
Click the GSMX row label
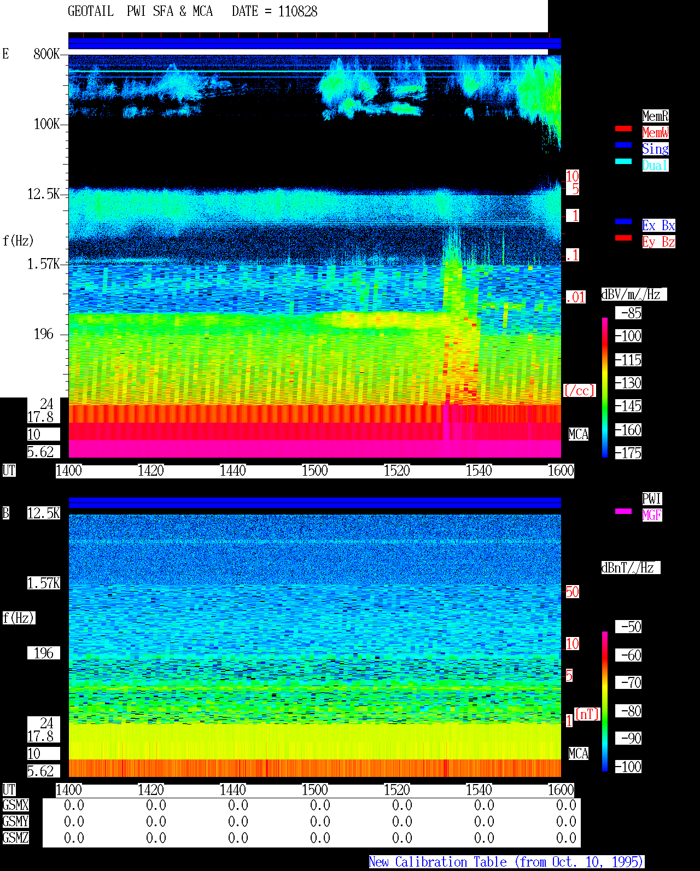[15, 805]
